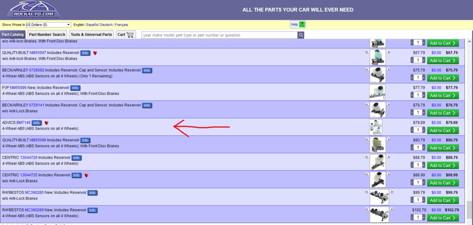The height and width of the screenshot is (225, 473).
Task: Click Info button for FVP NM55096
Action: point(75,88)
